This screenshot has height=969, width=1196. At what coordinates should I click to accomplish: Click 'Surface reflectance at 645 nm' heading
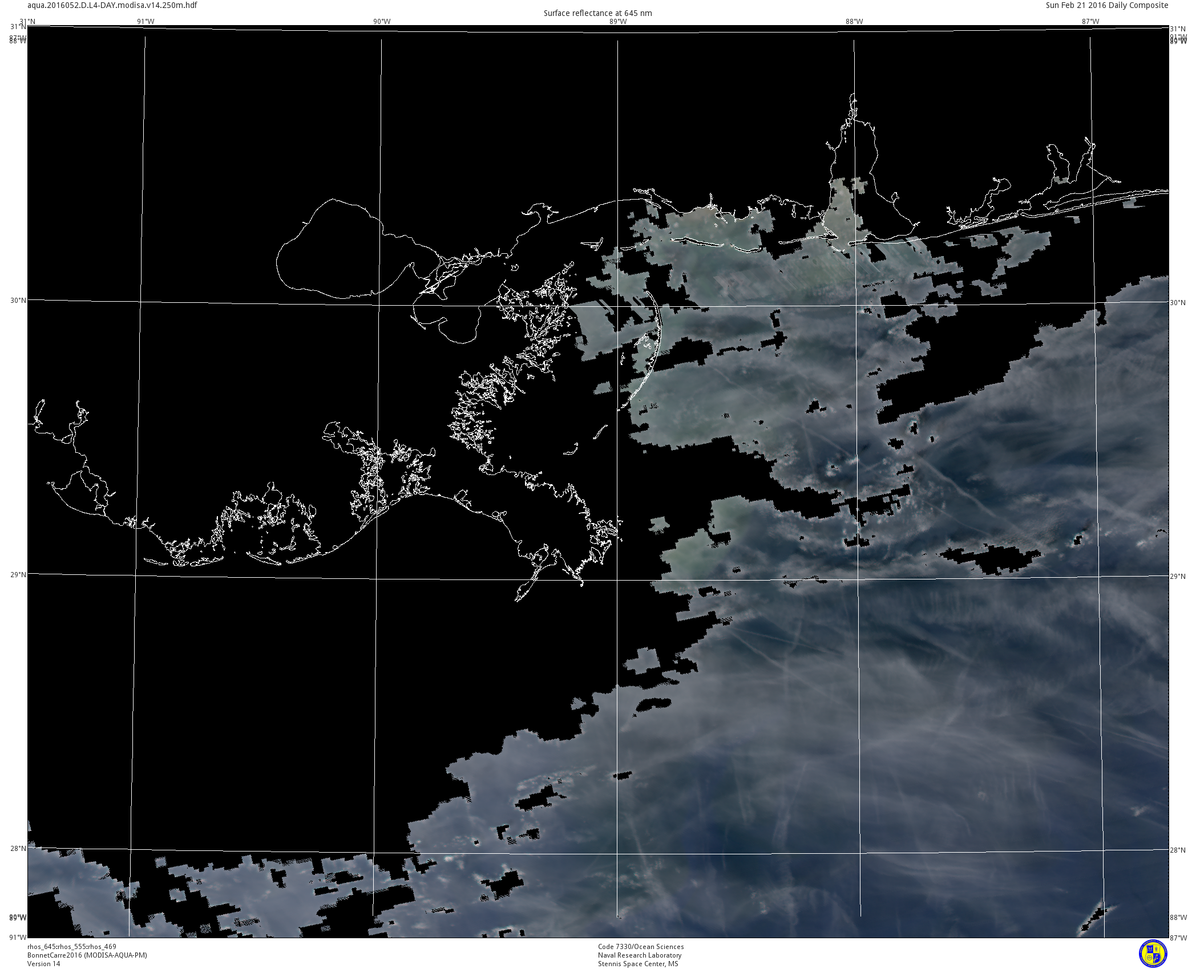coord(597,13)
